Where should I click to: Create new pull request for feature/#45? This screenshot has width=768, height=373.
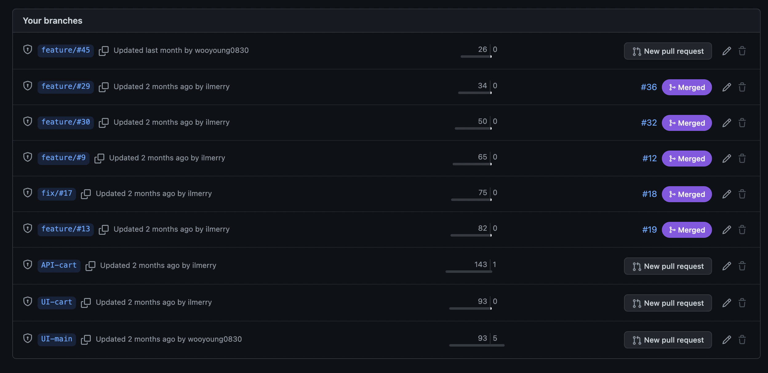coord(668,51)
